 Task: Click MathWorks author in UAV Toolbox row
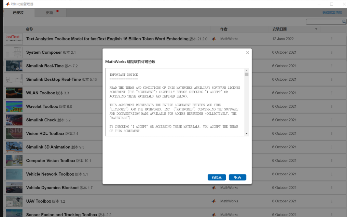pos(229,201)
